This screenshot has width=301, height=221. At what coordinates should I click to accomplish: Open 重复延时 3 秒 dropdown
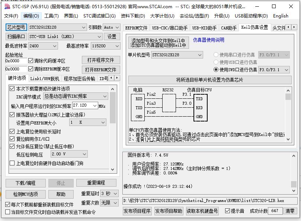pos(109,193)
